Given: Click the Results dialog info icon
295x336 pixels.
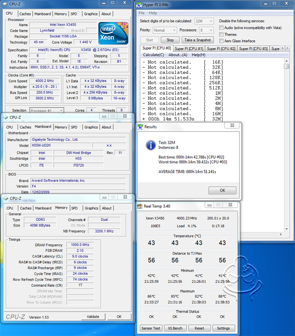Looking at the screenshot, I should coord(151,145).
